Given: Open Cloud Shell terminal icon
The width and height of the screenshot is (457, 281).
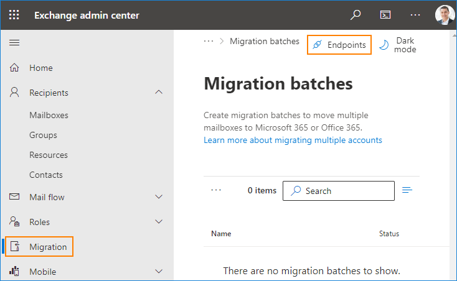Looking at the screenshot, I should (x=385, y=15).
